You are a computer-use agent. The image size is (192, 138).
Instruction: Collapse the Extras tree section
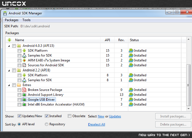click(9, 85)
